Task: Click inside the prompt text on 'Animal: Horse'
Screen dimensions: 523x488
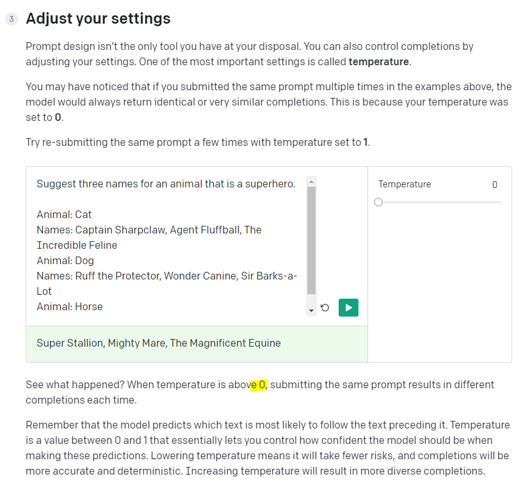Action: [70, 306]
